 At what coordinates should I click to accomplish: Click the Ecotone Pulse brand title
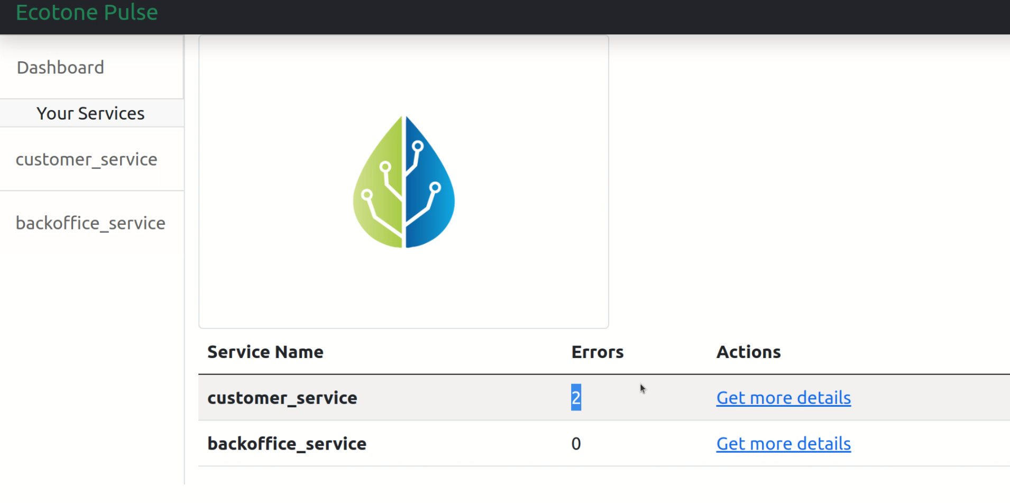coord(87,12)
